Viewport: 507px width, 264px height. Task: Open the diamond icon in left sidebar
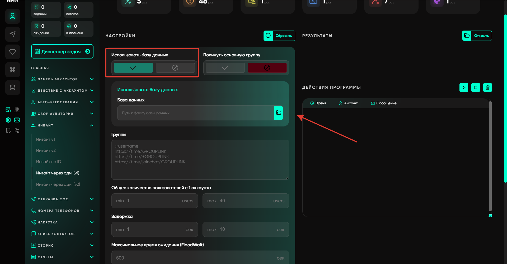pos(12,52)
